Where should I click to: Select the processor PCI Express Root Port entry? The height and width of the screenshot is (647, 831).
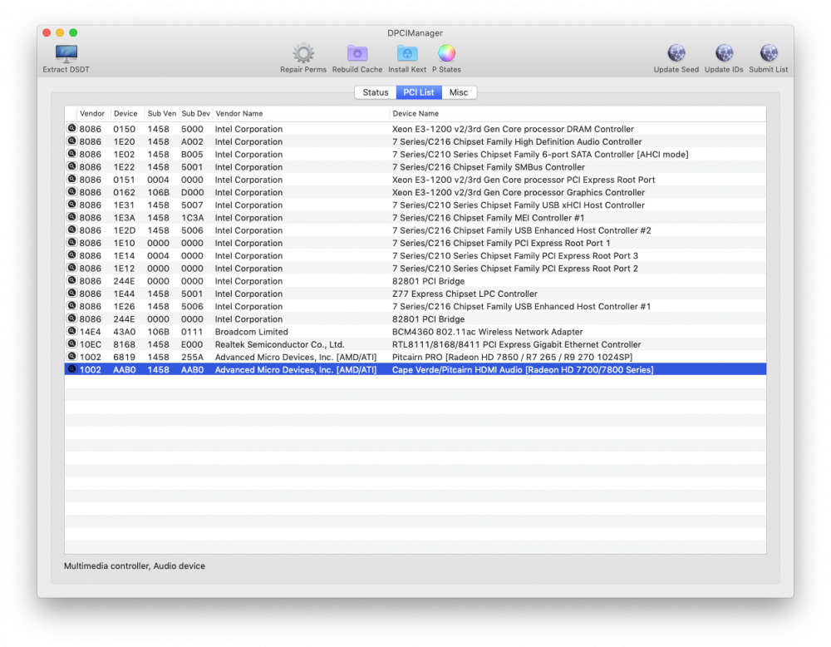pyautogui.click(x=523, y=180)
